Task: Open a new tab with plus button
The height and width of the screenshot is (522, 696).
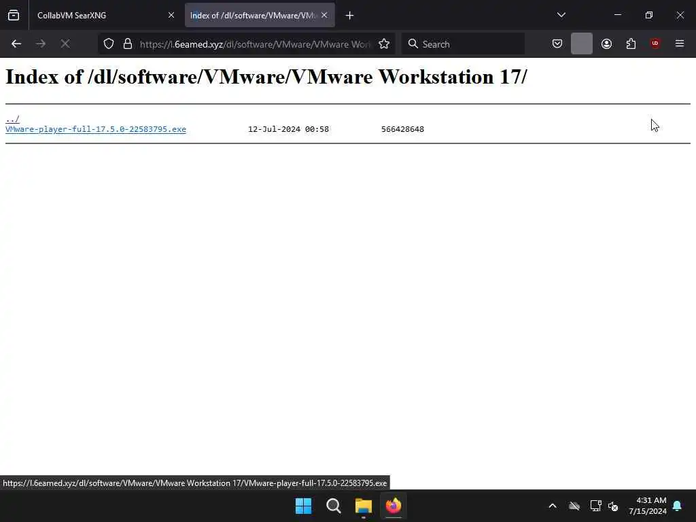Action: [x=350, y=16]
